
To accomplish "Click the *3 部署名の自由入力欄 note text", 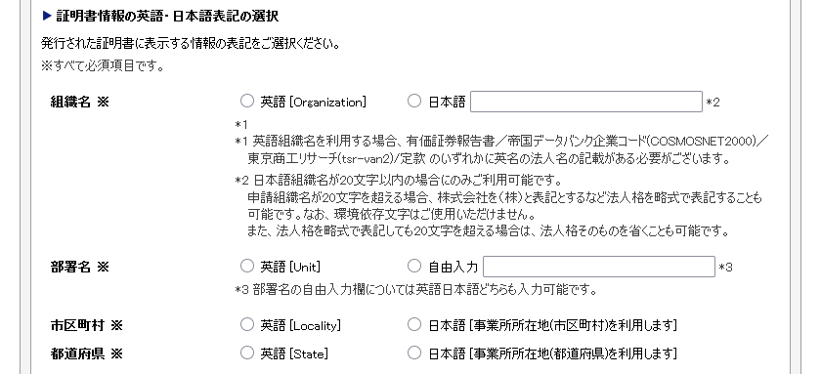I will tap(415, 289).
